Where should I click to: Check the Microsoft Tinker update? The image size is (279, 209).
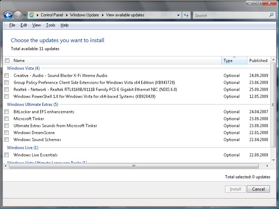(x=7, y=119)
